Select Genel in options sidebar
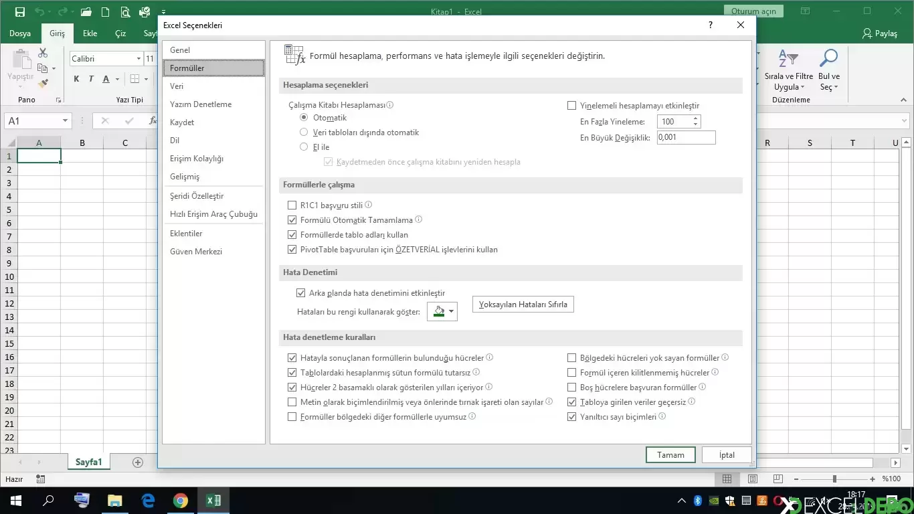 click(x=213, y=50)
